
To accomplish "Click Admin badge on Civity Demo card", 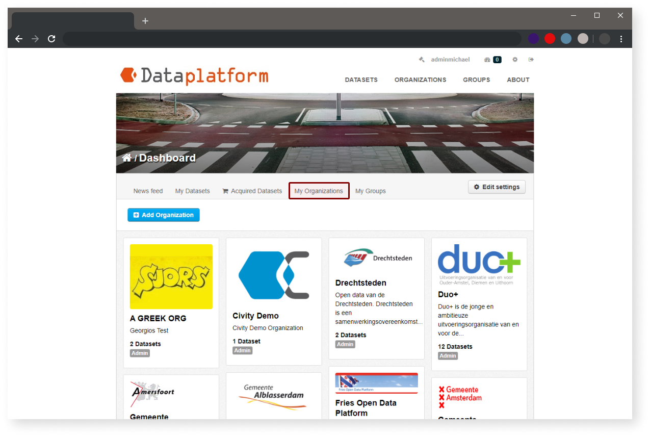I will pos(243,351).
